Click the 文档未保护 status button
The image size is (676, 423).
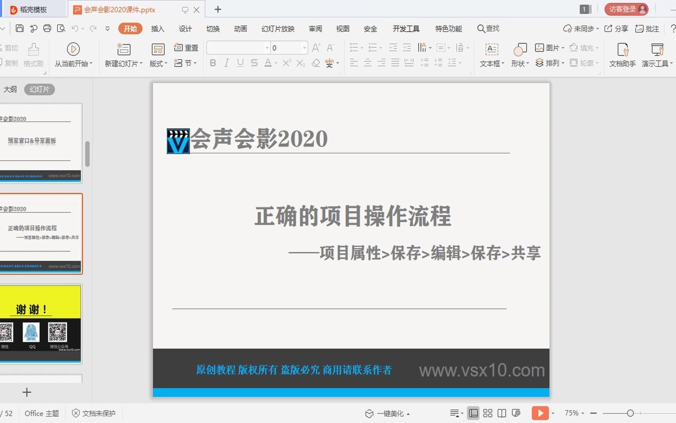pyautogui.click(x=94, y=413)
